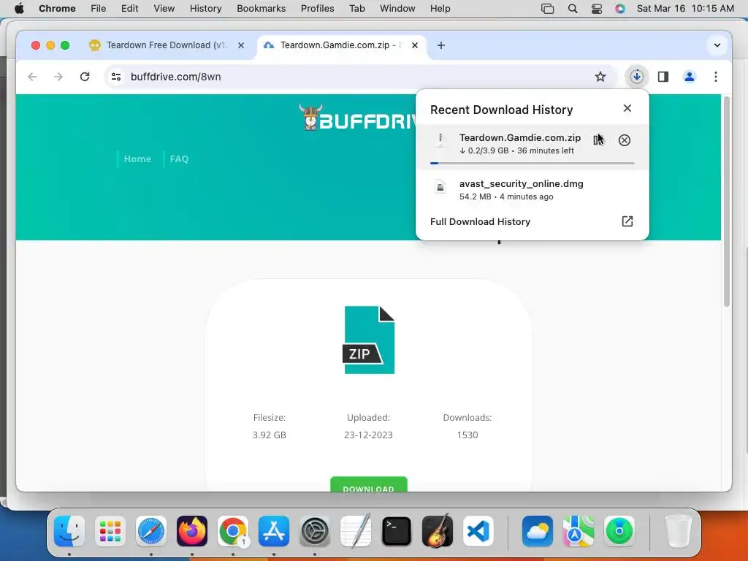Image resolution: width=748 pixels, height=561 pixels.
Task: Click the Buffdrive logo
Action: click(x=358, y=118)
